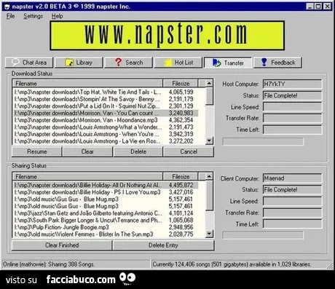Image resolution: width=335 pixels, height=289 pixels.
Task: Click the red question mark Search icon
Action: pos(118,62)
